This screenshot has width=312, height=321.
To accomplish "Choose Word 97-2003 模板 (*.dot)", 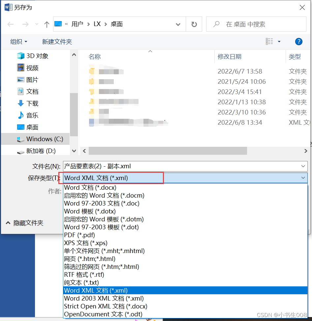I will (x=185, y=227).
